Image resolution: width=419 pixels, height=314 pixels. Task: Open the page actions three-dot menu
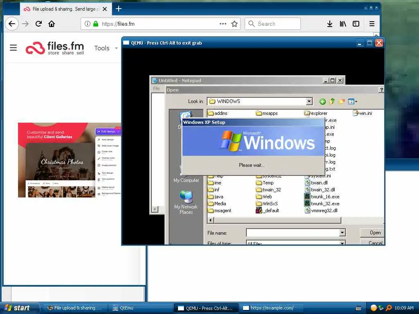pyautogui.click(x=223, y=24)
